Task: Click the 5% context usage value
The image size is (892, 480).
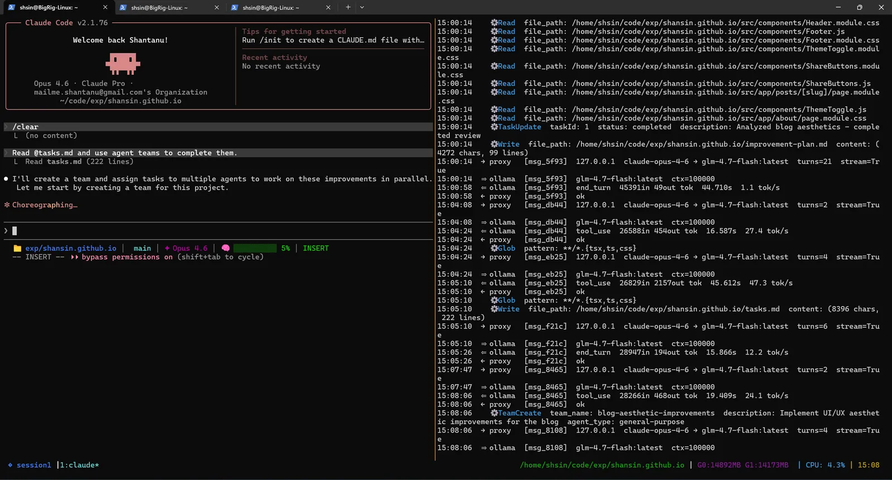Action: (285, 249)
